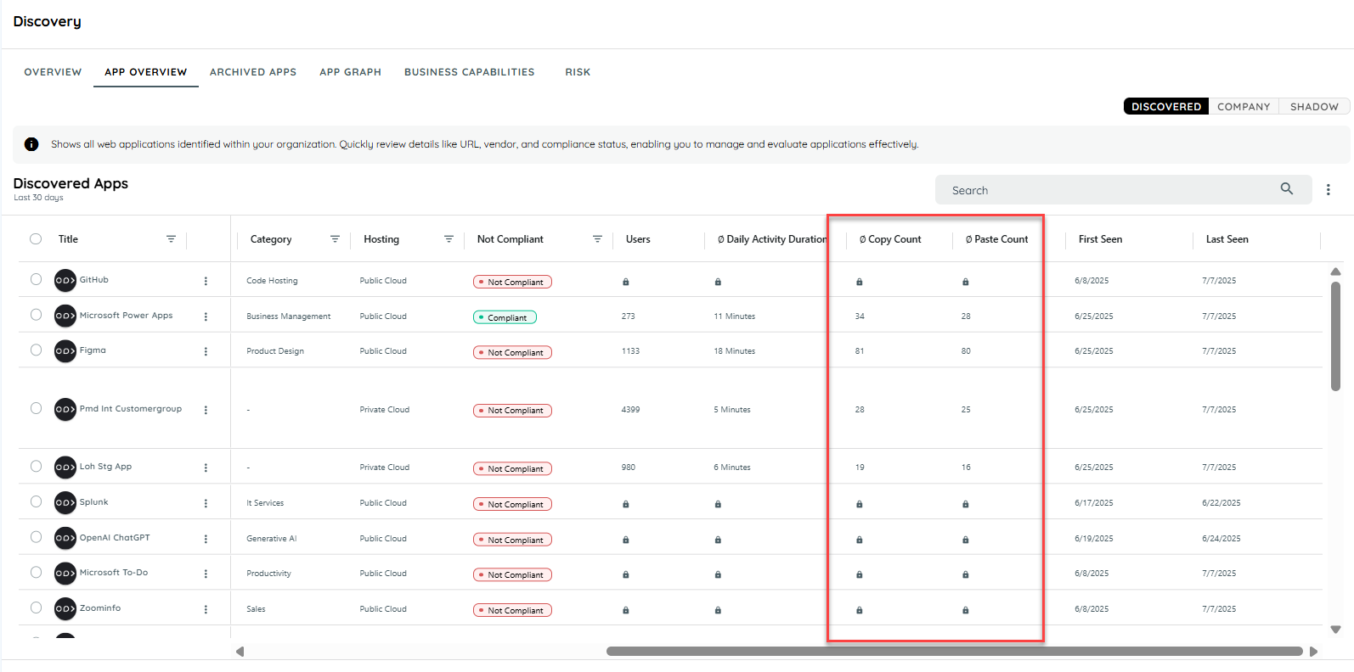Sort by the Paste Count column header
Viewport: 1354px width, 672px height.
996,239
